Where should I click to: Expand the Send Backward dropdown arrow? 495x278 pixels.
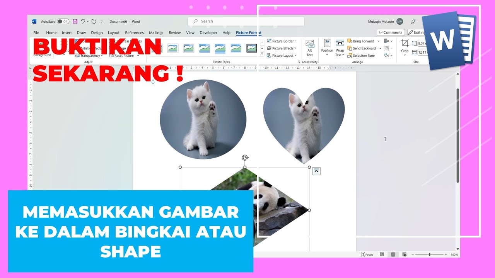coord(380,48)
